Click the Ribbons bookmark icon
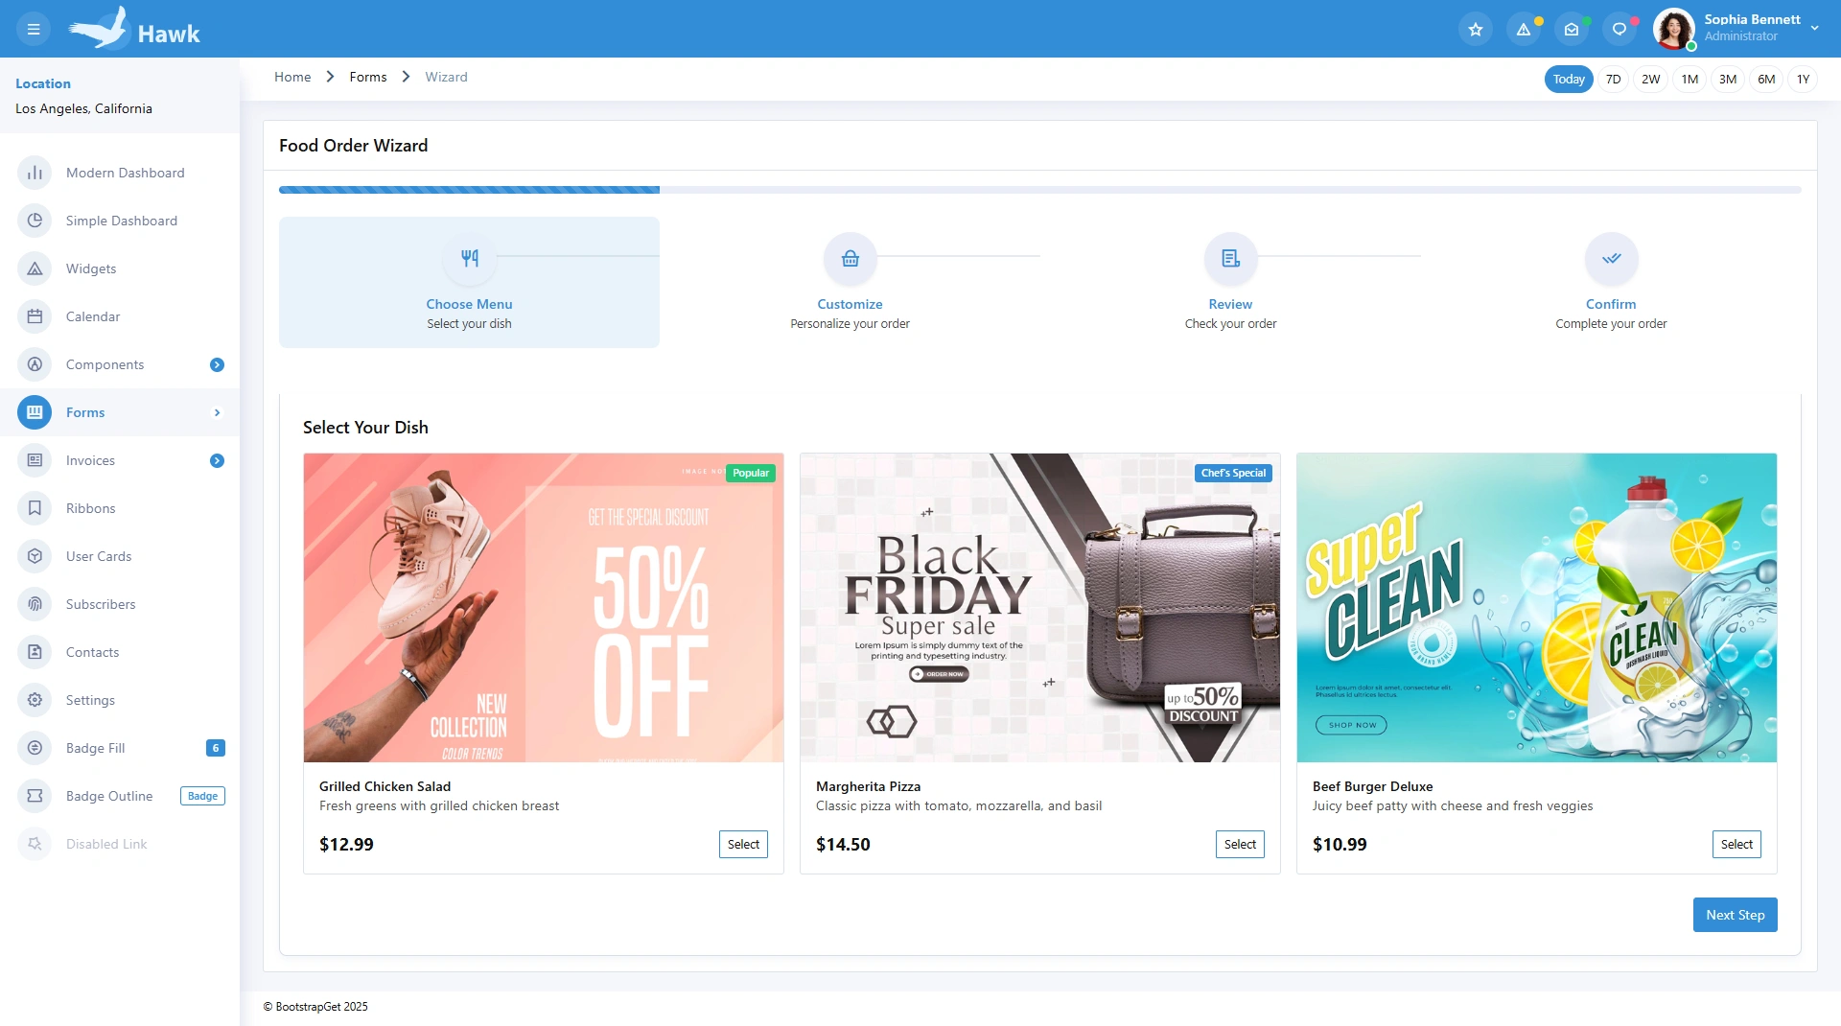This screenshot has height=1026, width=1841. 35,508
